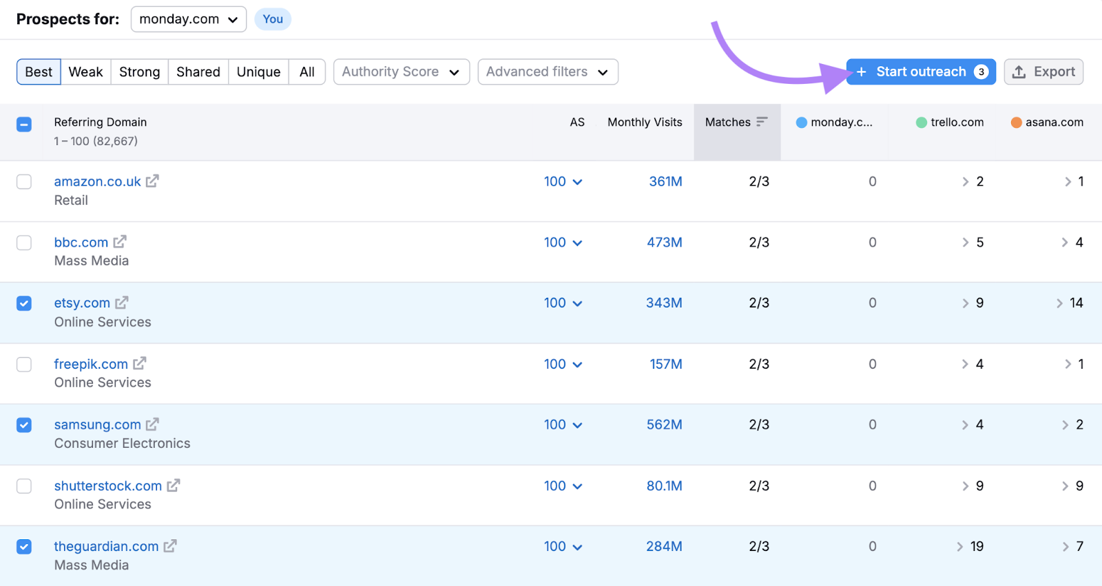The image size is (1102, 586).
Task: Open external link icon beside shutterstock.com
Action: tap(174, 485)
